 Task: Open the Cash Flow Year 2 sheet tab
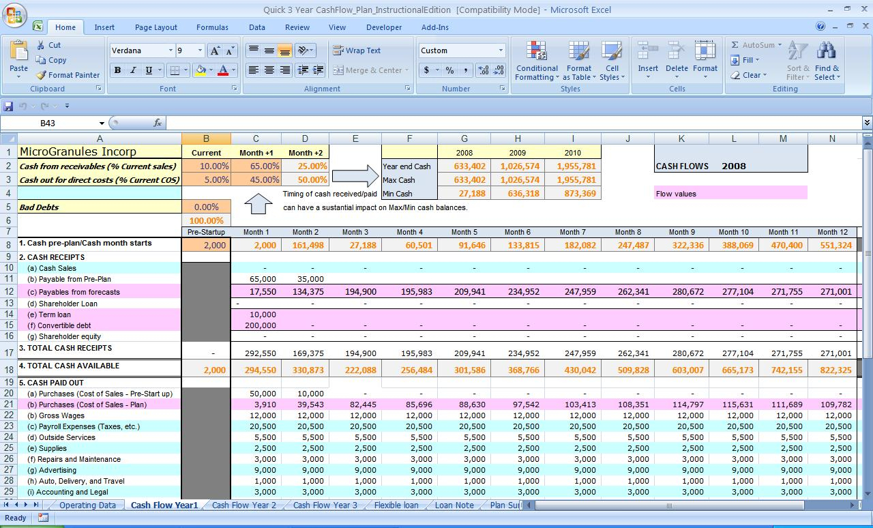click(x=243, y=505)
